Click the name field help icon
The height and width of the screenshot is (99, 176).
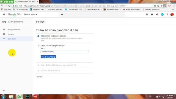coord(45,49)
